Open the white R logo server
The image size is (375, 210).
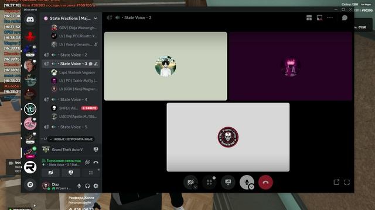pyautogui.click(x=30, y=167)
